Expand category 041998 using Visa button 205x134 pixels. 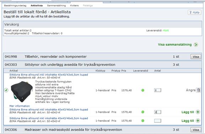click(196, 57)
